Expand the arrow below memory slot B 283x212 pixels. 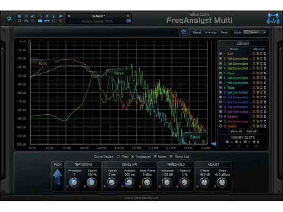click(x=238, y=146)
